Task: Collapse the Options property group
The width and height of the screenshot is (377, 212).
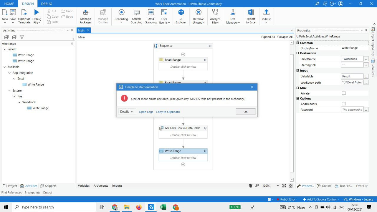Action: pos(297,98)
